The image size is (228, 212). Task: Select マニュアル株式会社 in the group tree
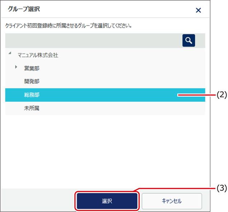click(38, 55)
